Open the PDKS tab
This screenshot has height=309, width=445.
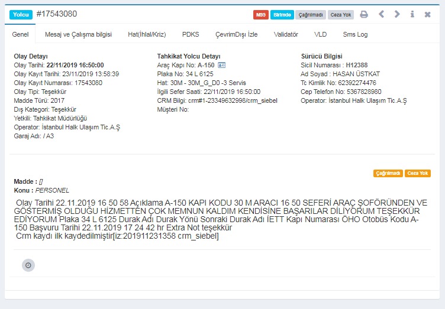click(x=191, y=34)
